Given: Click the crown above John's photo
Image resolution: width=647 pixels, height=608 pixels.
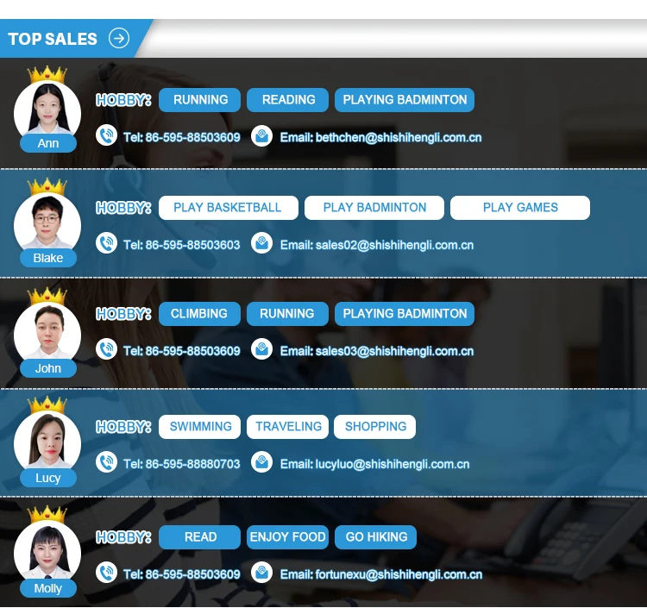Looking at the screenshot, I should (47, 296).
